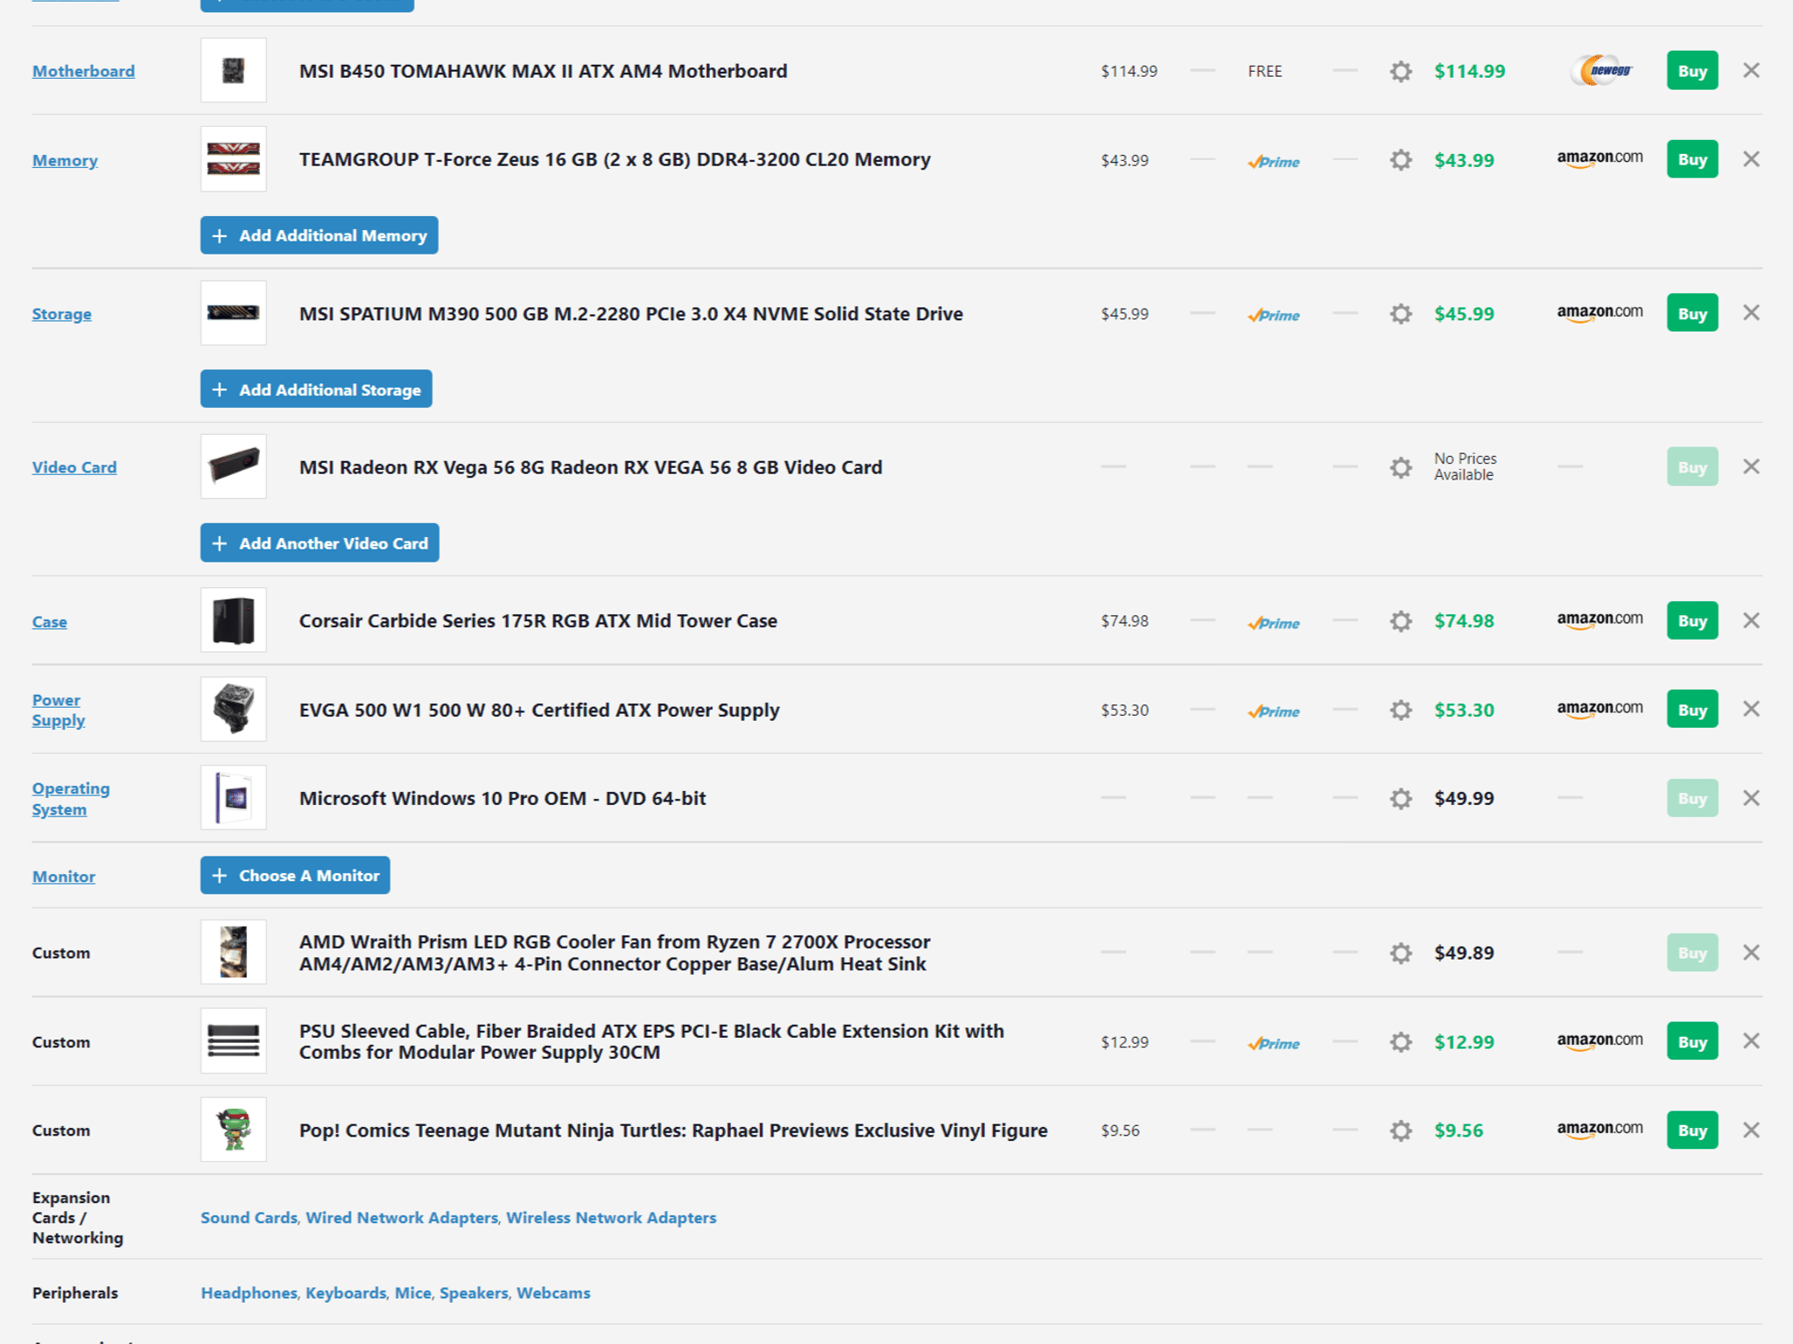
Task: Click Add Additional Memory button
Action: coord(319,235)
